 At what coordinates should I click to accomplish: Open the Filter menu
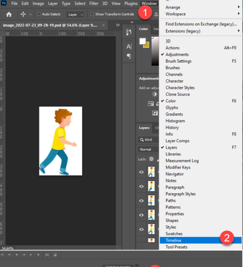(x=94, y=4)
